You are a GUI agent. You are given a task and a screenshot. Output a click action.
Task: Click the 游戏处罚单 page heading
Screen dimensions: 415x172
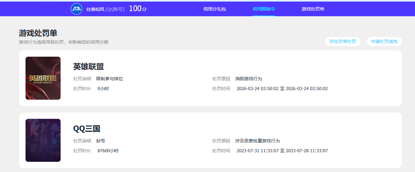(x=38, y=33)
